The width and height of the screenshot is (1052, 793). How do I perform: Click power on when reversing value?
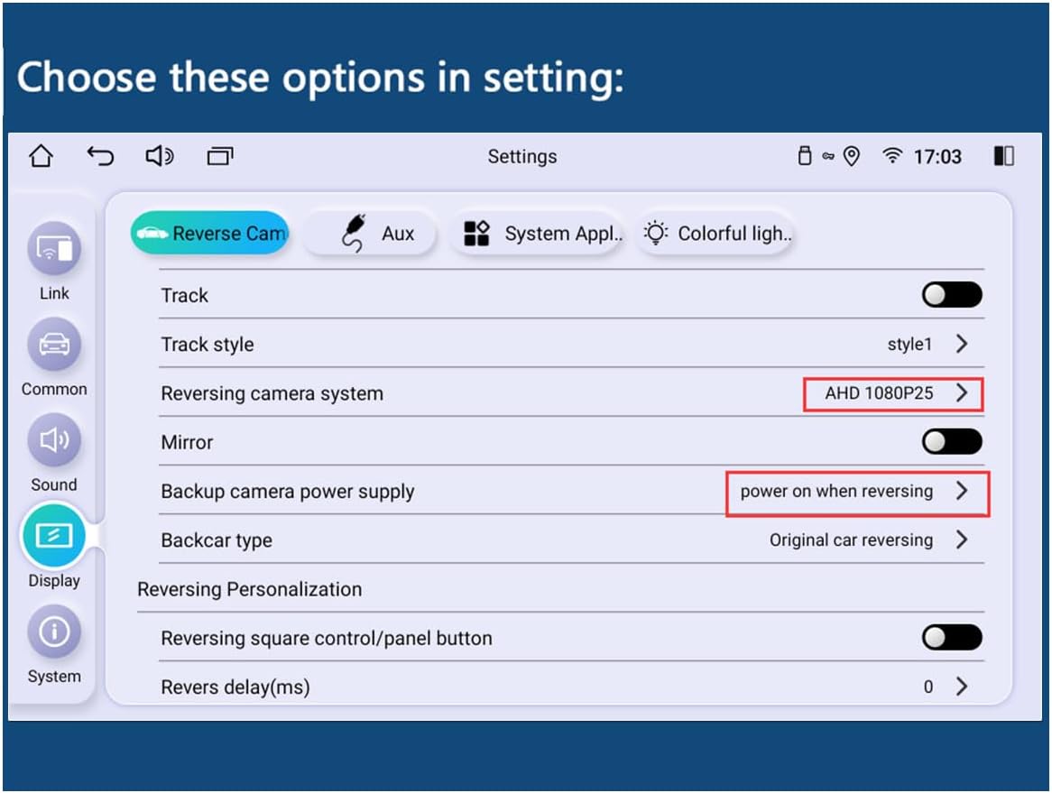(x=836, y=491)
